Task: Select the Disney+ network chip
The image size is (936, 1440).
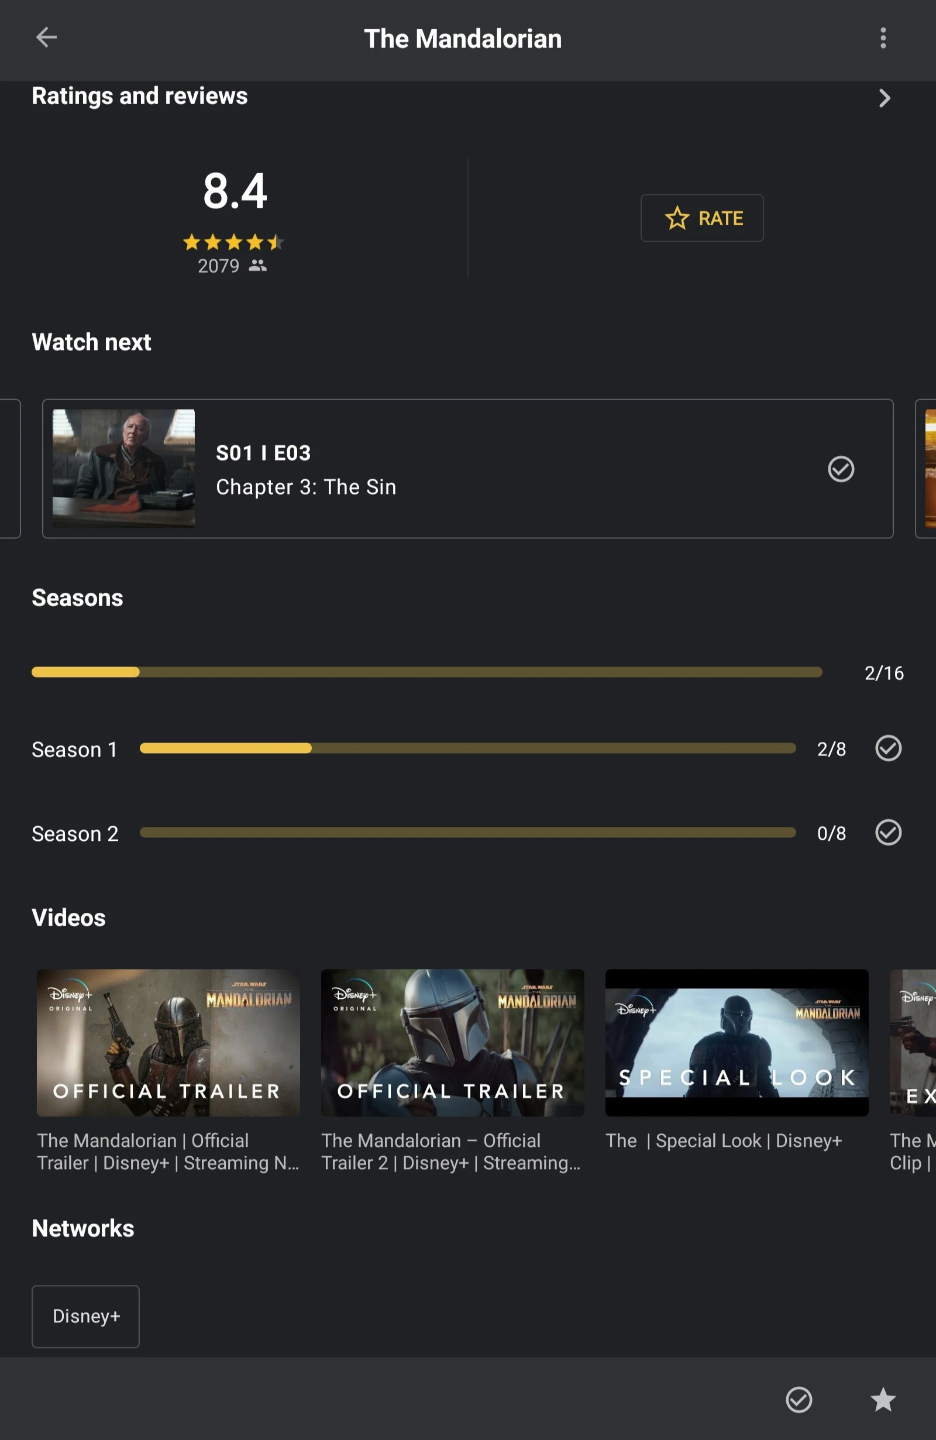Action: click(85, 1317)
